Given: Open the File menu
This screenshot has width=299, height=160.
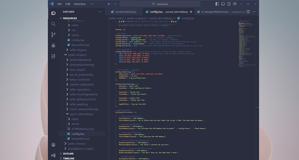Looking at the screenshot, I should tap(60, 4).
